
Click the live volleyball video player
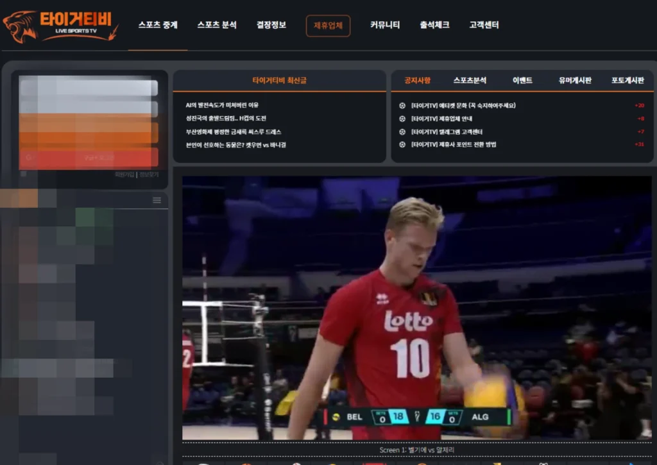pos(416,308)
